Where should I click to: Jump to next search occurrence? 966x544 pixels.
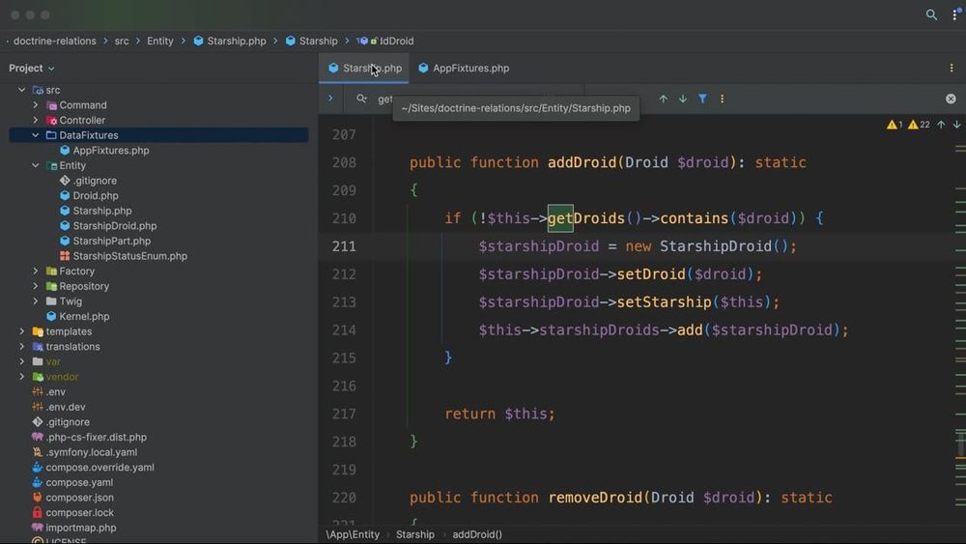pos(683,99)
